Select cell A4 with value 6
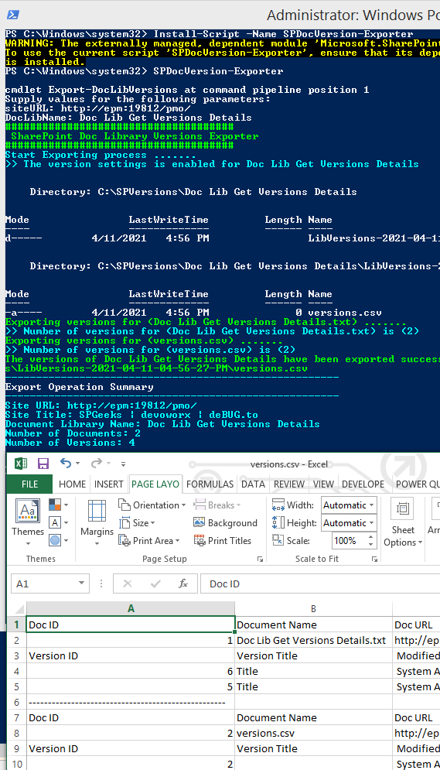 131,671
